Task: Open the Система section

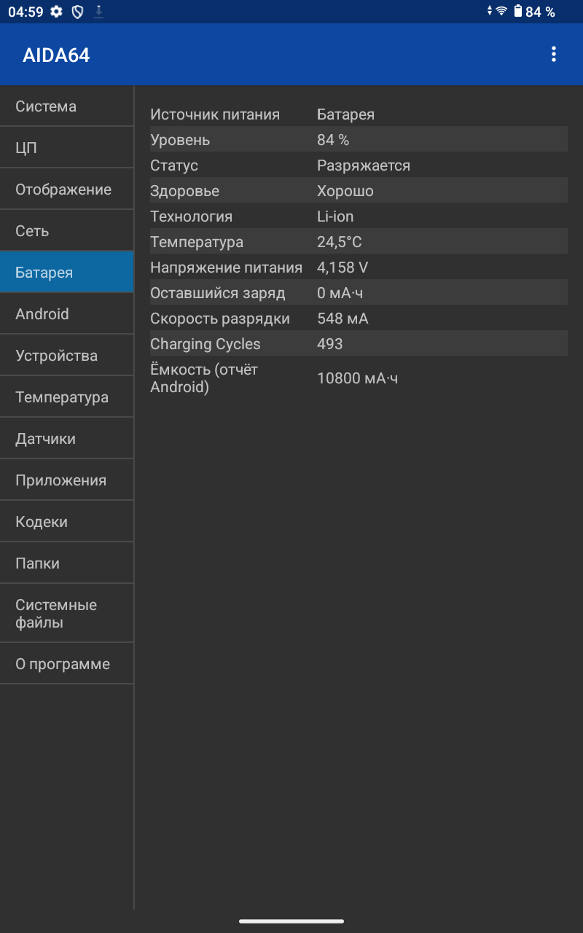Action: (x=67, y=106)
